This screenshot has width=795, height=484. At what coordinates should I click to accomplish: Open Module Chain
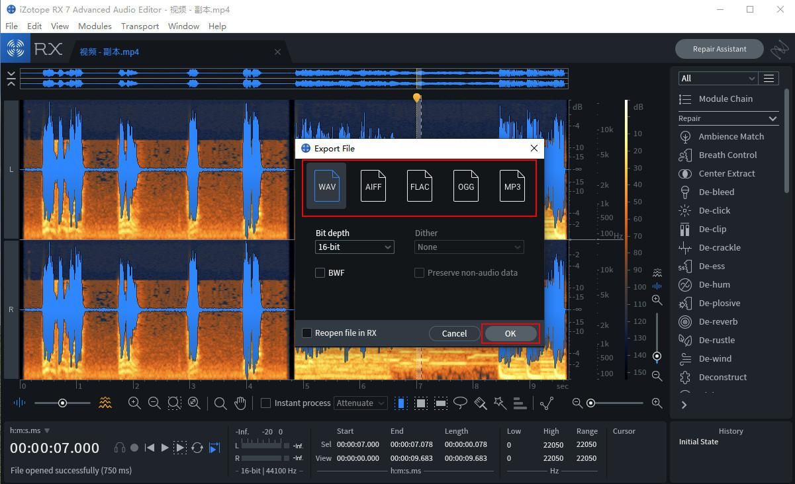pyautogui.click(x=716, y=99)
